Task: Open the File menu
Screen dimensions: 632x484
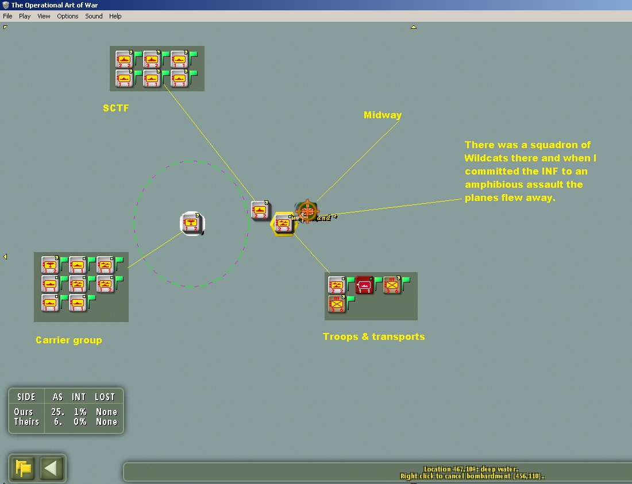Action: click(7, 16)
